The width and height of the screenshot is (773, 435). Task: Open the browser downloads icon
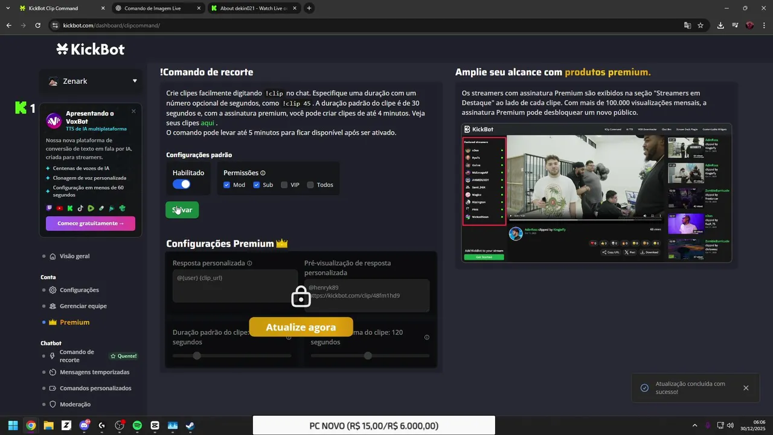pos(720,25)
